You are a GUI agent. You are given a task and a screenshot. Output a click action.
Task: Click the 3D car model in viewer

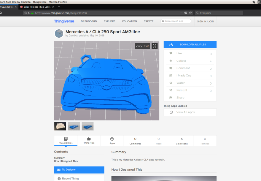click(106, 85)
